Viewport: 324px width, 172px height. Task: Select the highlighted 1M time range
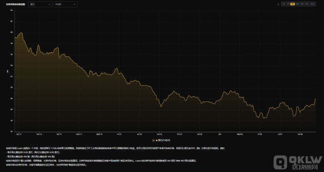(x=293, y=4)
